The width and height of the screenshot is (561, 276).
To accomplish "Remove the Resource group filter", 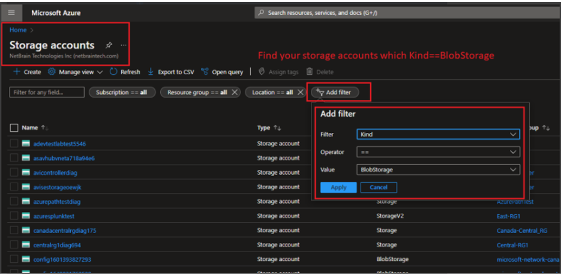I will tap(235, 92).
